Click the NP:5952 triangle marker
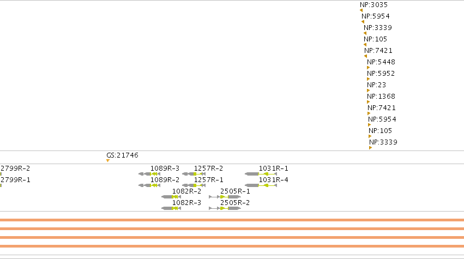Viewport: 464px width, 259px height. click(x=369, y=79)
